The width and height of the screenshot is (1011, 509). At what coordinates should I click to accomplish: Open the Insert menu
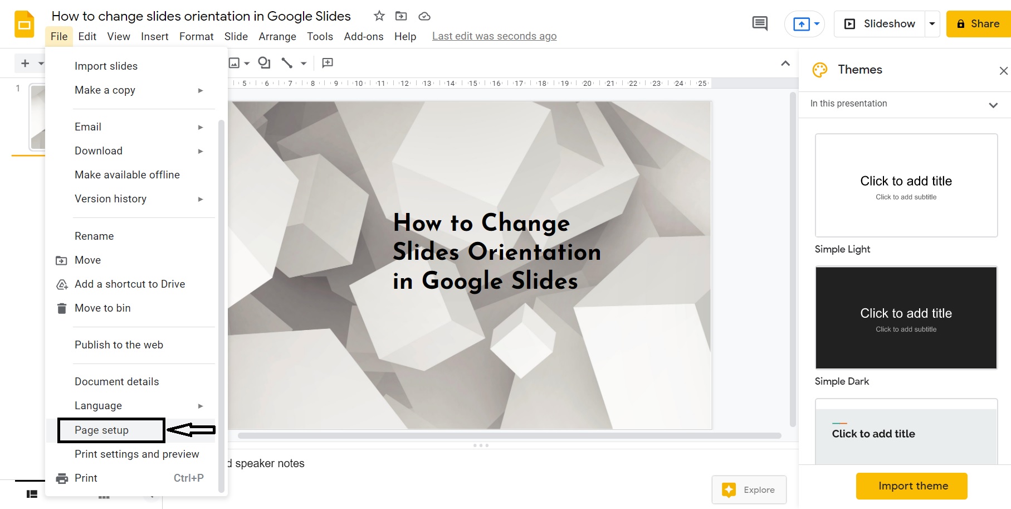pos(155,36)
